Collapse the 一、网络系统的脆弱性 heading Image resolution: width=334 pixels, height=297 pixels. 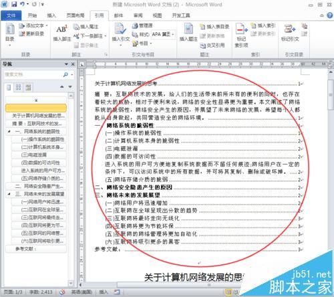(9, 132)
